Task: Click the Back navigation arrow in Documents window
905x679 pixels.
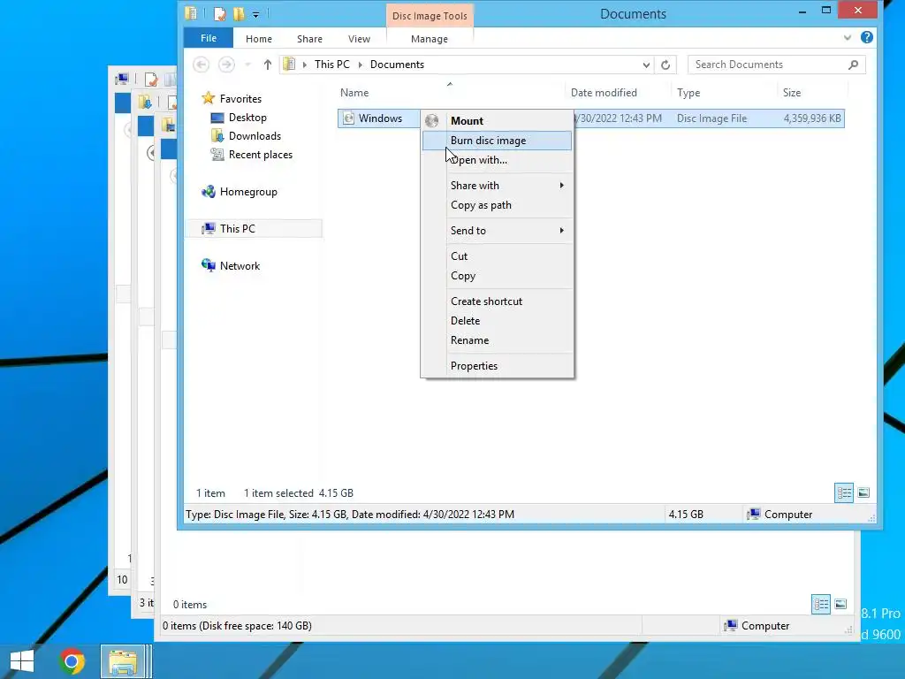Action: coord(201,65)
